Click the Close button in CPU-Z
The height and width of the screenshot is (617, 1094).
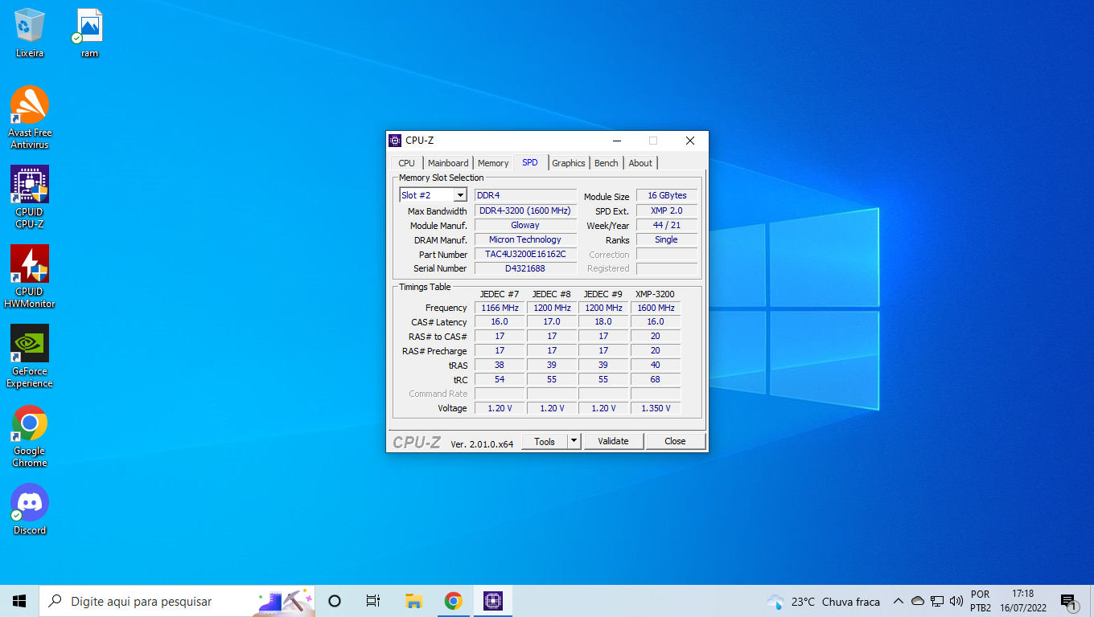pyautogui.click(x=675, y=441)
